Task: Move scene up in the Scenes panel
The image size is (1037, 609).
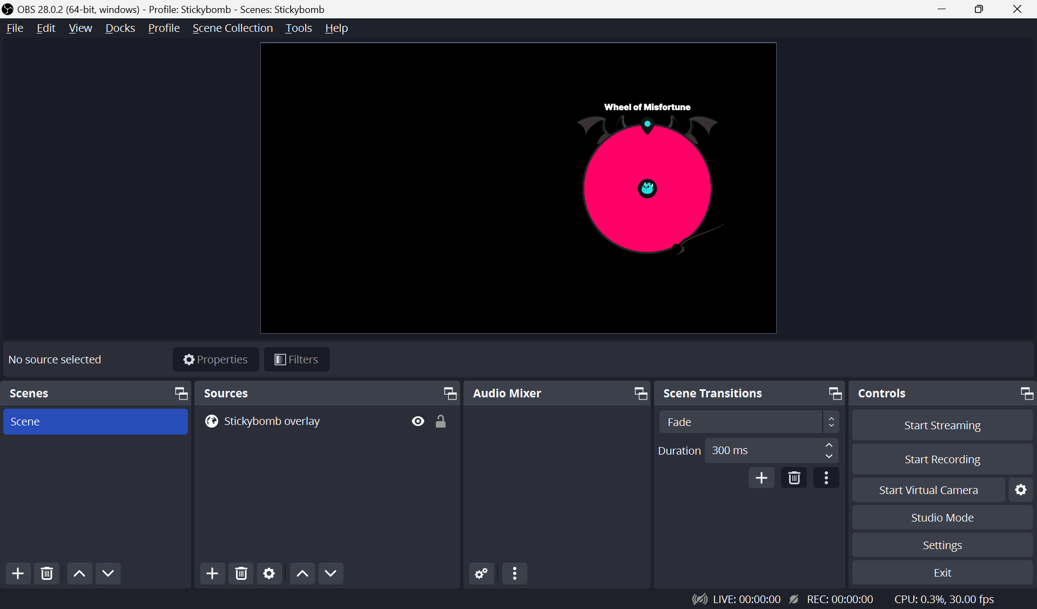Action: point(79,573)
